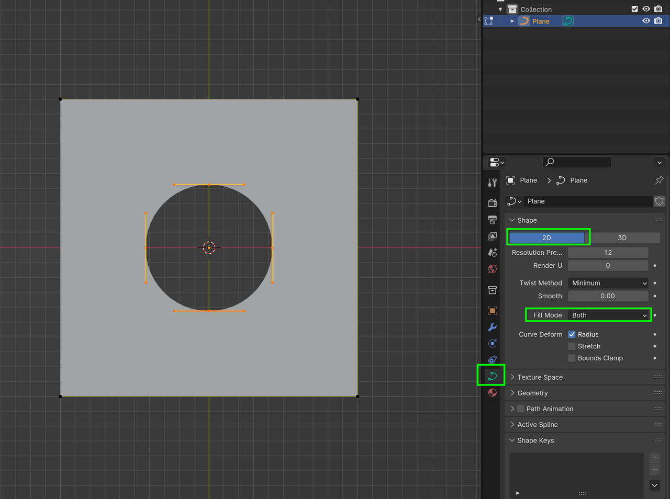670x499 pixels.
Task: Open the Modifier properties wrench tab
Action: tap(492, 327)
